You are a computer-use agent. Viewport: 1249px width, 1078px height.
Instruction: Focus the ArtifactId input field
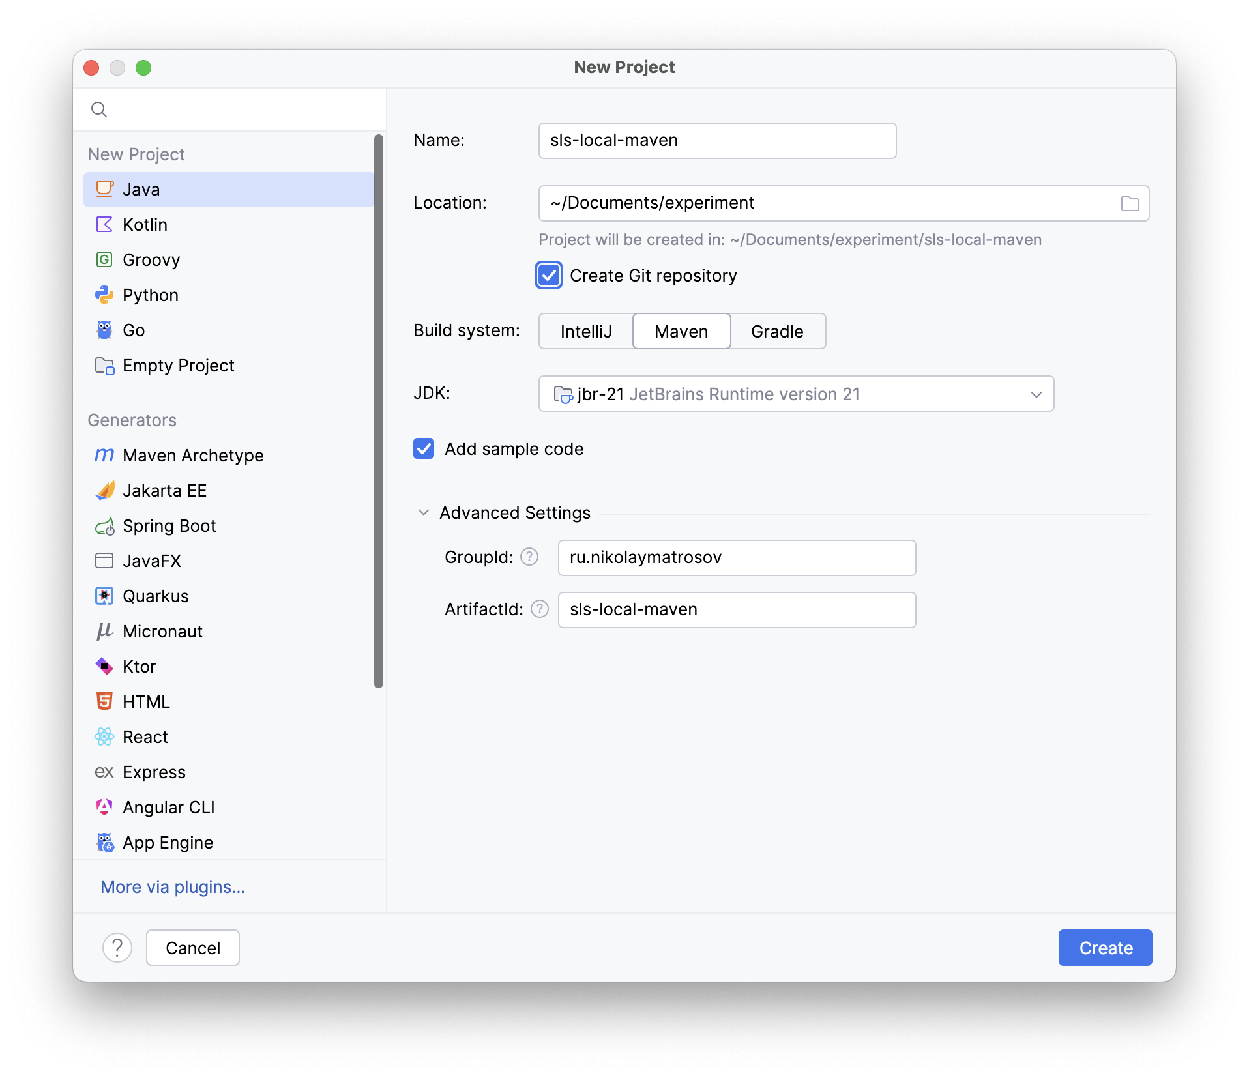click(737, 609)
